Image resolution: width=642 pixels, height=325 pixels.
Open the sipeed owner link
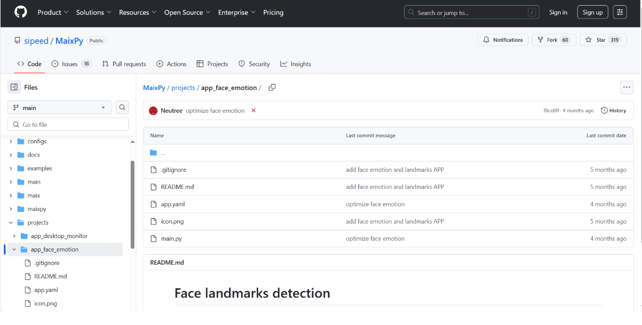pyautogui.click(x=36, y=41)
